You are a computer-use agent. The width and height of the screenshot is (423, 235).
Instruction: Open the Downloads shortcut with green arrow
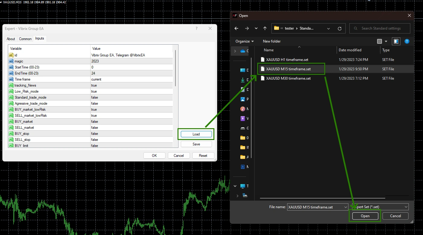pos(243,80)
